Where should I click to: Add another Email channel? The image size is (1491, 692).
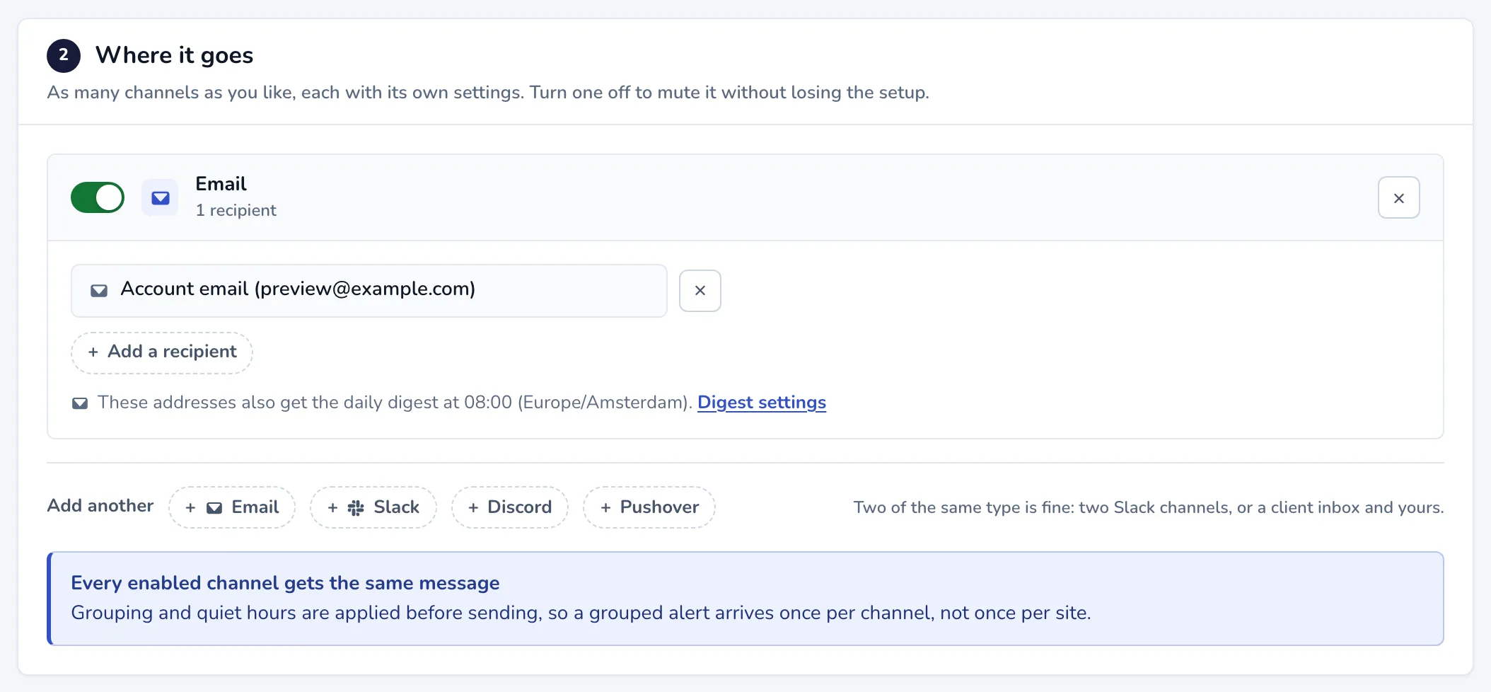click(231, 507)
